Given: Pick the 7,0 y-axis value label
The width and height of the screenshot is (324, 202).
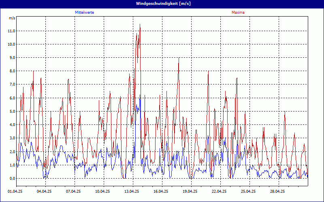Looking at the screenshot, I should (11, 84).
